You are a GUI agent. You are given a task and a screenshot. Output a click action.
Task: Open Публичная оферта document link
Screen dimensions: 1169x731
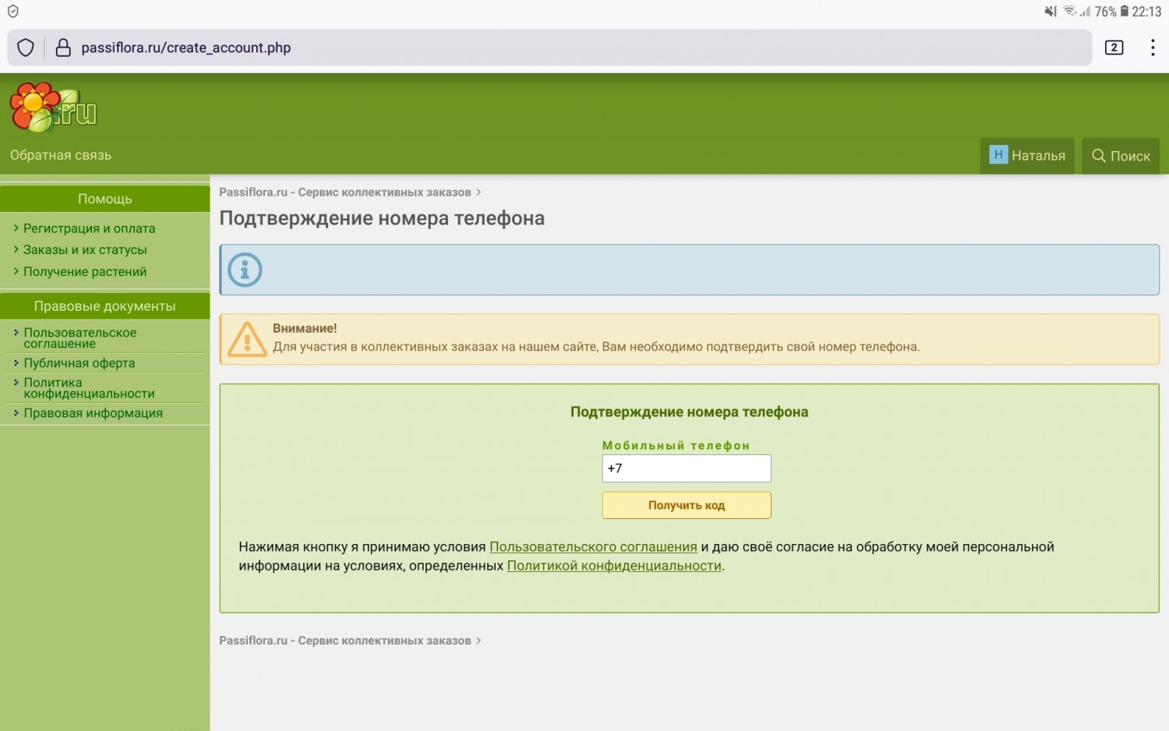tap(79, 363)
